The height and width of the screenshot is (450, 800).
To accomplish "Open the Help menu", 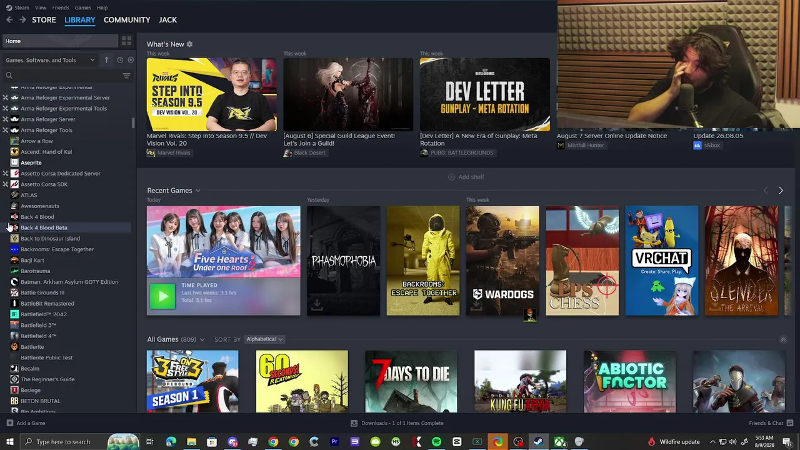I will pyautogui.click(x=102, y=7).
